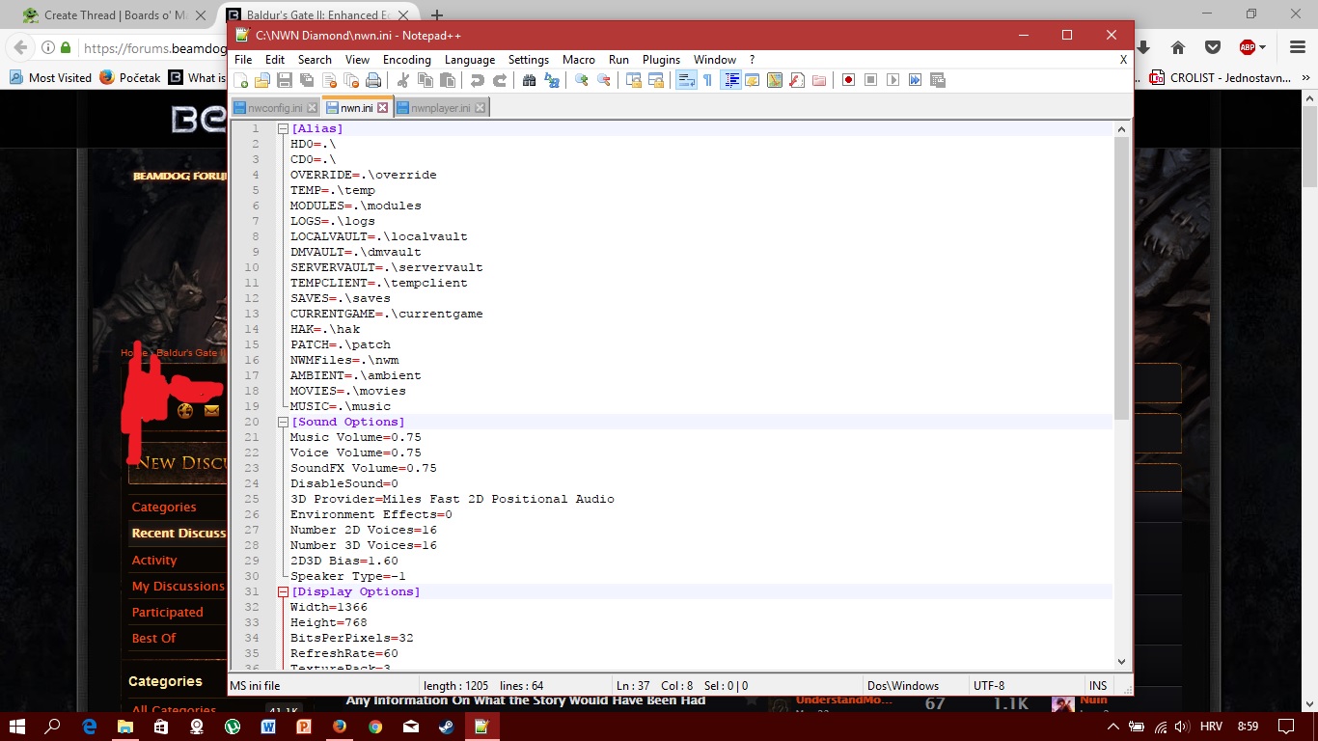Open the Windows Start menu
The image size is (1318, 741).
(x=17, y=727)
